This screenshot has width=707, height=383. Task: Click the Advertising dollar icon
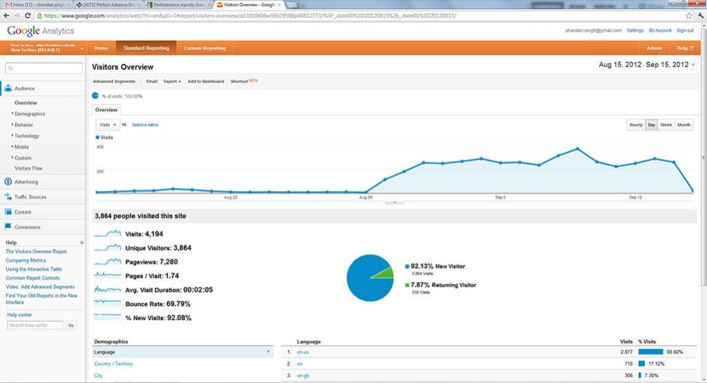[x=8, y=182]
